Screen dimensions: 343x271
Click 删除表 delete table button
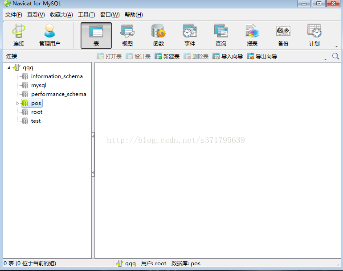(196, 56)
